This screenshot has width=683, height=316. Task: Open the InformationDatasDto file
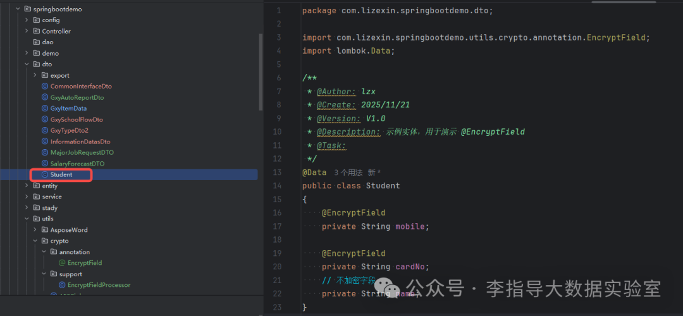point(80,142)
